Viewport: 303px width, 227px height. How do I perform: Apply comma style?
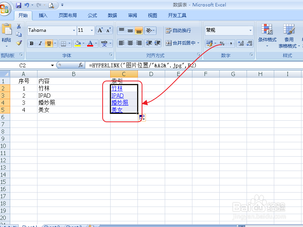pyautogui.click(x=231, y=44)
